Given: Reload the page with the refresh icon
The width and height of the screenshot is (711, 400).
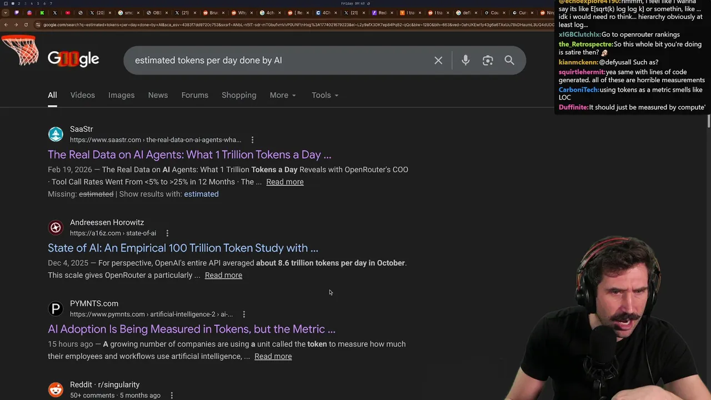Looking at the screenshot, I should point(26,24).
